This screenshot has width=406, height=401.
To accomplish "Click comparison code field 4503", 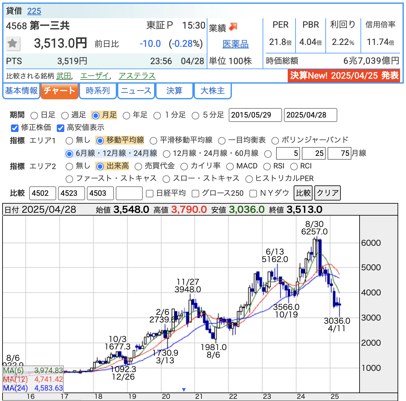I will pyautogui.click(x=100, y=193).
